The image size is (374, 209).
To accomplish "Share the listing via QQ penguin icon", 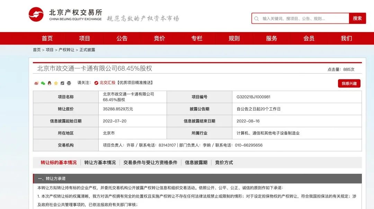I will coord(50,83).
